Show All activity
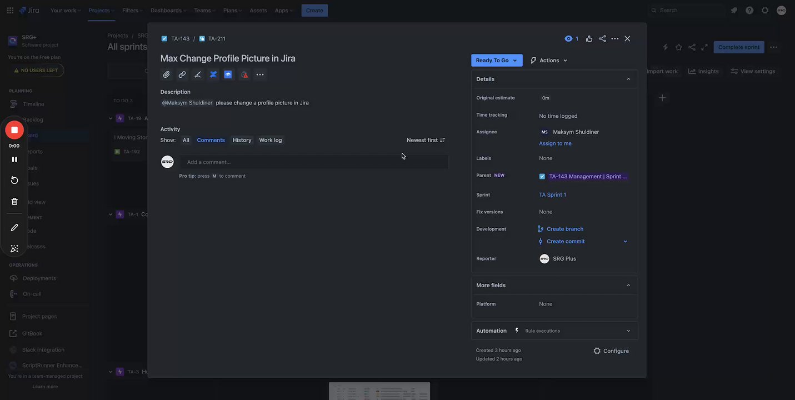Screen dimensions: 795x400 (186, 140)
